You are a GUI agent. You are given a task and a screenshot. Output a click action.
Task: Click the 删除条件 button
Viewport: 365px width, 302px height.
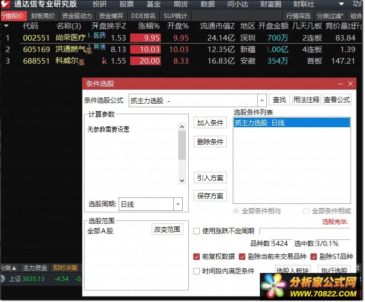(210, 142)
